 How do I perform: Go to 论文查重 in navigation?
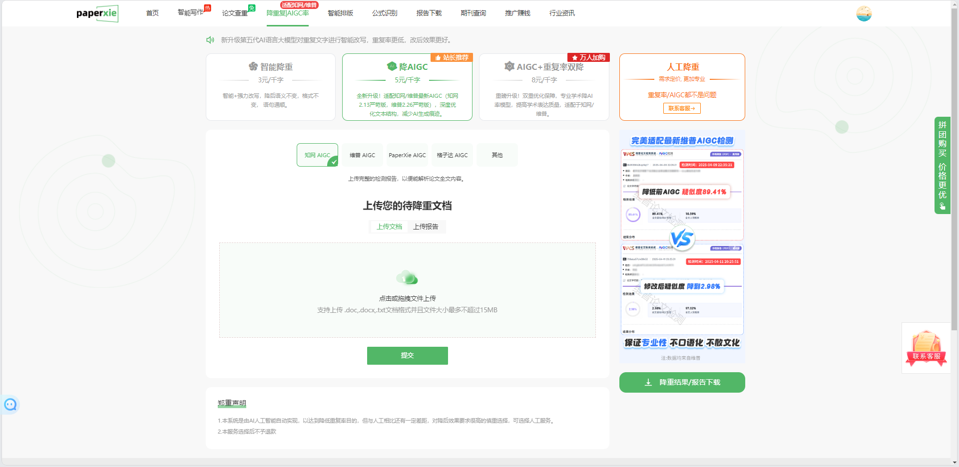point(235,13)
